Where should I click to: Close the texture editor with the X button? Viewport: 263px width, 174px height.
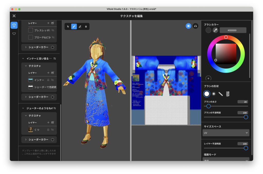14,16
